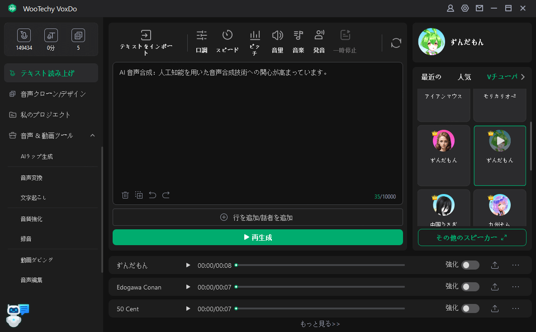
Task: Open the 音楽 background music tool
Action: [x=298, y=42]
